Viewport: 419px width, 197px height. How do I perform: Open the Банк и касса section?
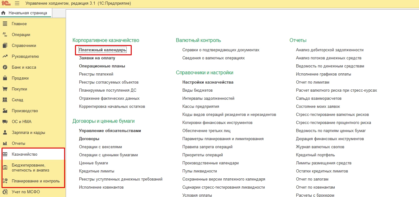pyautogui.click(x=24, y=67)
